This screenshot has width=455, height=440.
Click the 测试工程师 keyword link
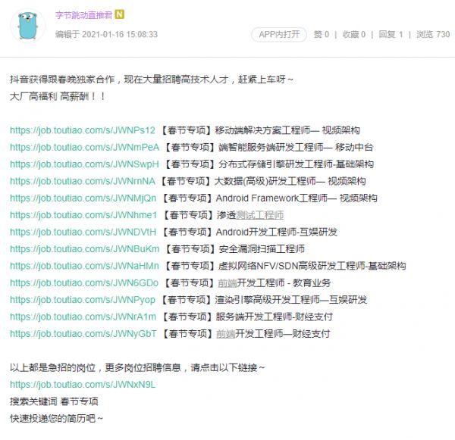pyautogui.click(x=259, y=215)
